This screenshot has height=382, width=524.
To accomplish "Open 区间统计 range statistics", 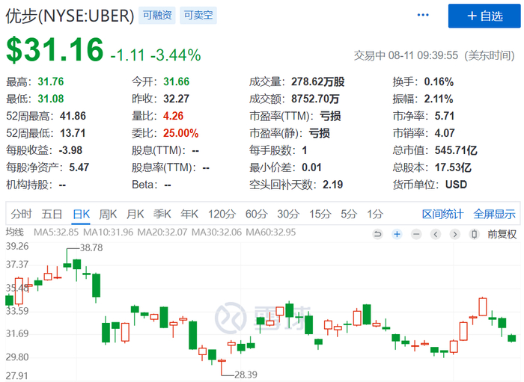I will (442, 214).
